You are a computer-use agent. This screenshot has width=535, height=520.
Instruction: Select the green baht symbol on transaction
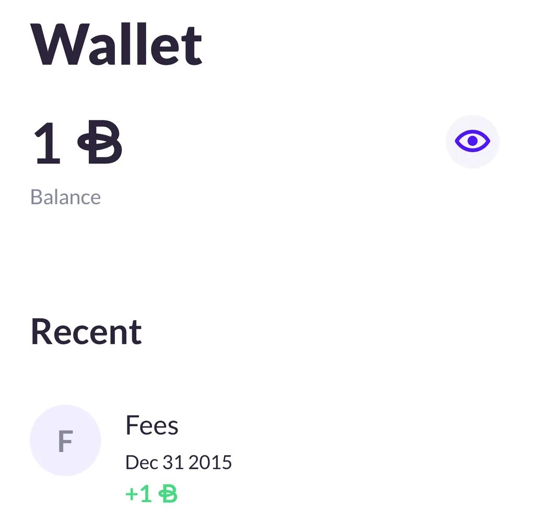coord(170,492)
